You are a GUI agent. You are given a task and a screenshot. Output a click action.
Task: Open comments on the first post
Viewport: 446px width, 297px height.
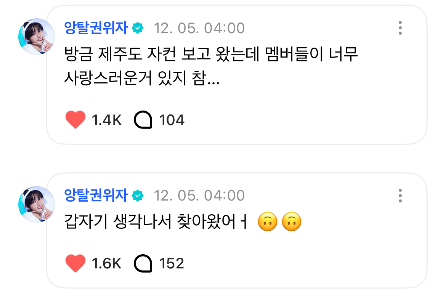click(143, 120)
